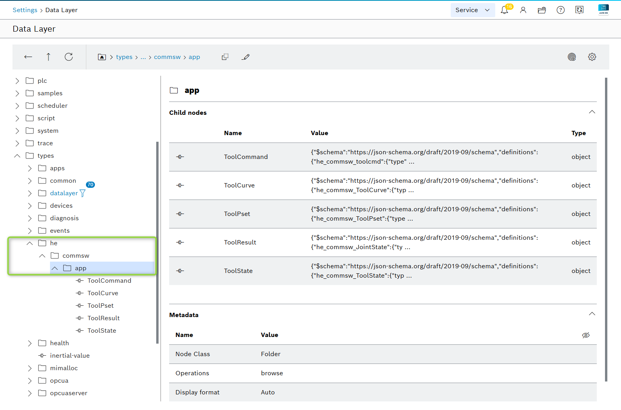The width and height of the screenshot is (621, 410).
Task: Open the notifications bell
Action: 504,10
